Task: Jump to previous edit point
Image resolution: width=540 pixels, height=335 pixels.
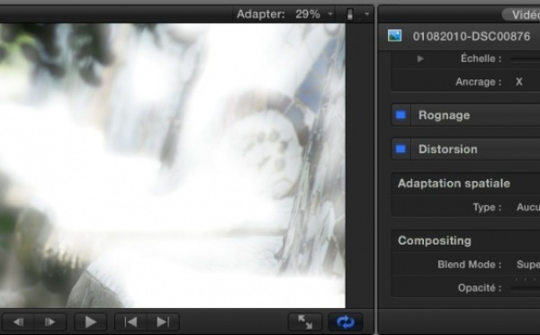Action: click(x=130, y=322)
